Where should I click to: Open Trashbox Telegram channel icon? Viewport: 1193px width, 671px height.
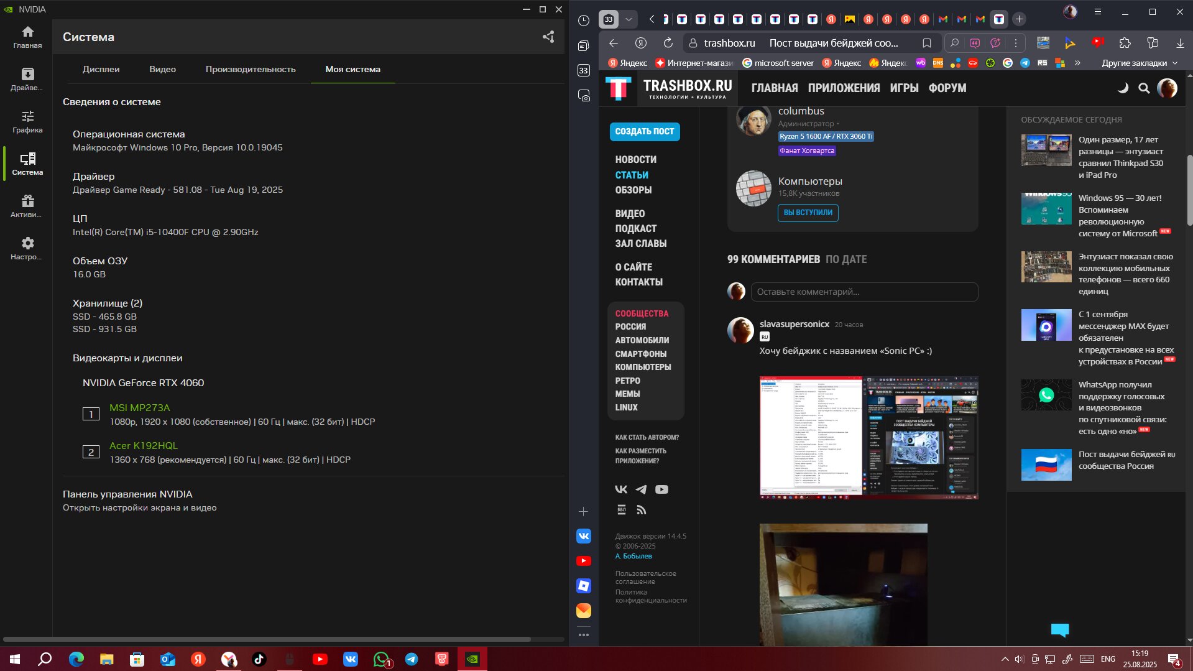point(641,489)
